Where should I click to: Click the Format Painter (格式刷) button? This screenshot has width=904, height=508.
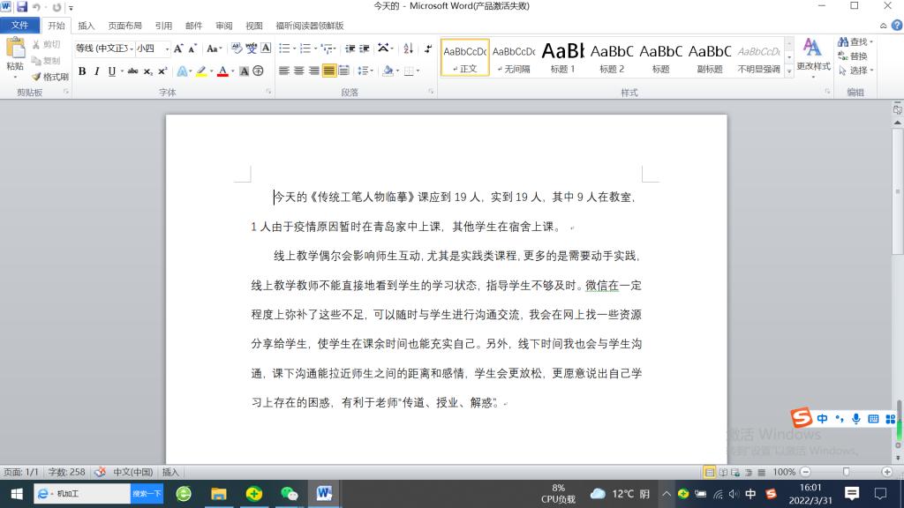tap(49, 77)
